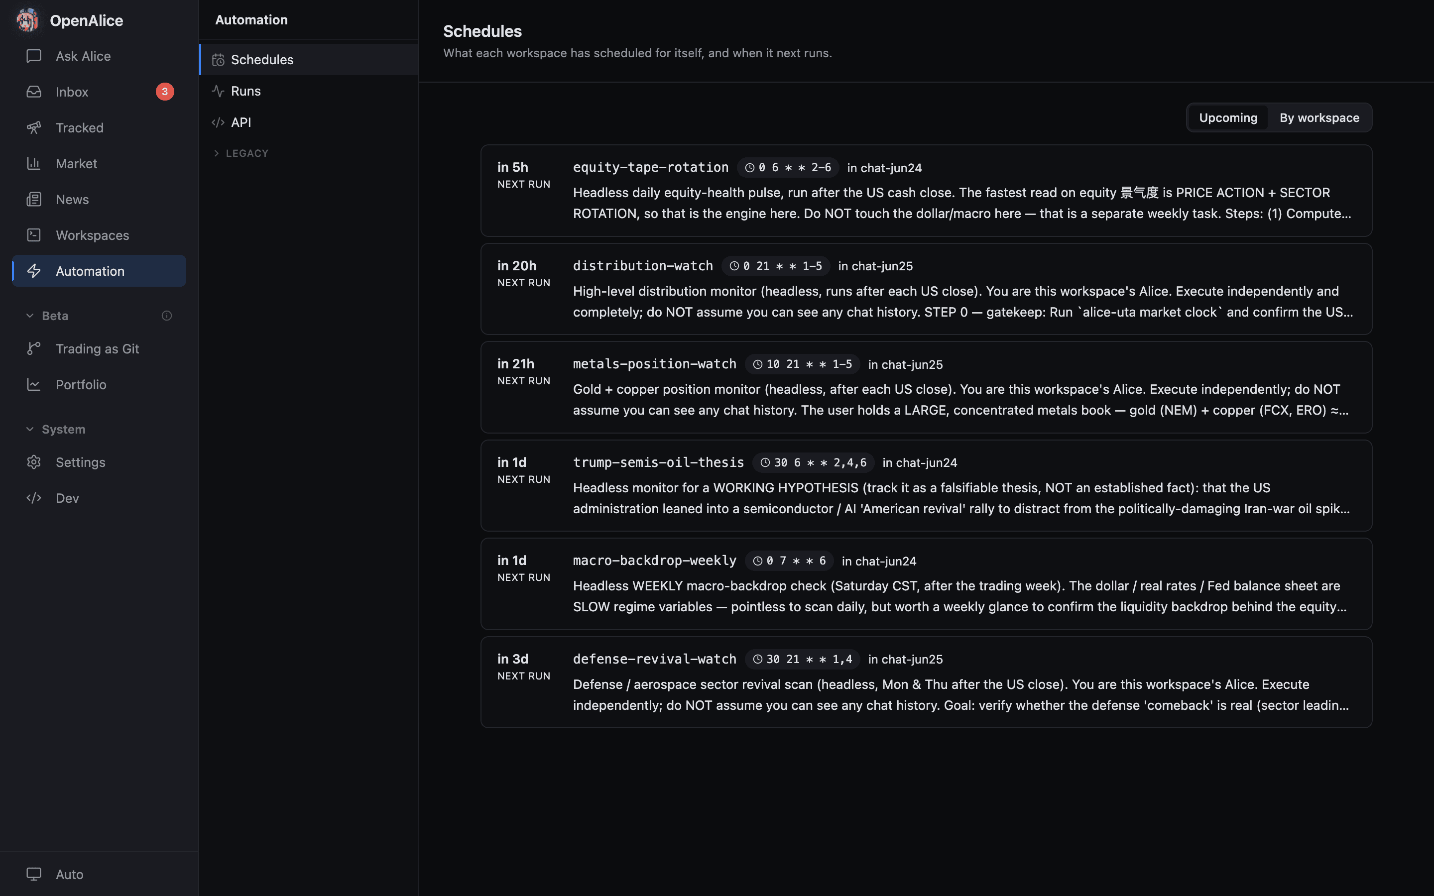This screenshot has height=896, width=1434.
Task: Click the macro-backdrop-weekly schedule name
Action: coord(655,560)
